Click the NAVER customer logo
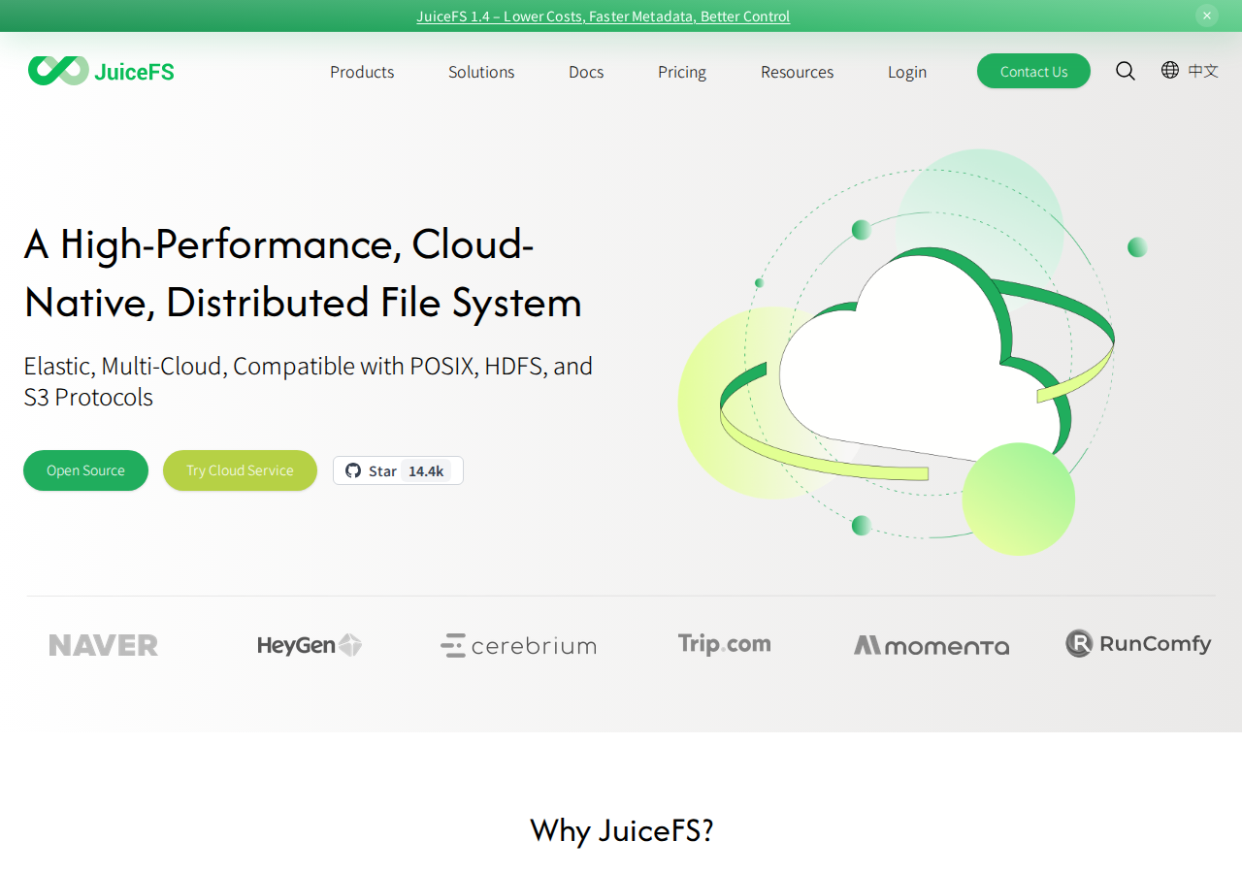Screen dimensions: 1242x873 point(104,645)
